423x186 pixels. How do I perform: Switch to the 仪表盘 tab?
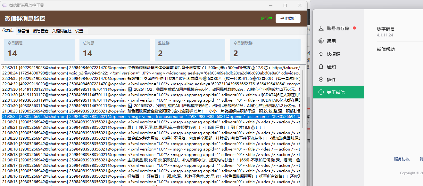[8, 31]
